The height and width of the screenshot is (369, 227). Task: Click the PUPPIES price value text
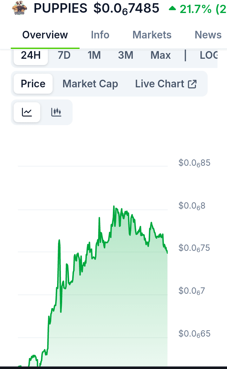(x=126, y=9)
